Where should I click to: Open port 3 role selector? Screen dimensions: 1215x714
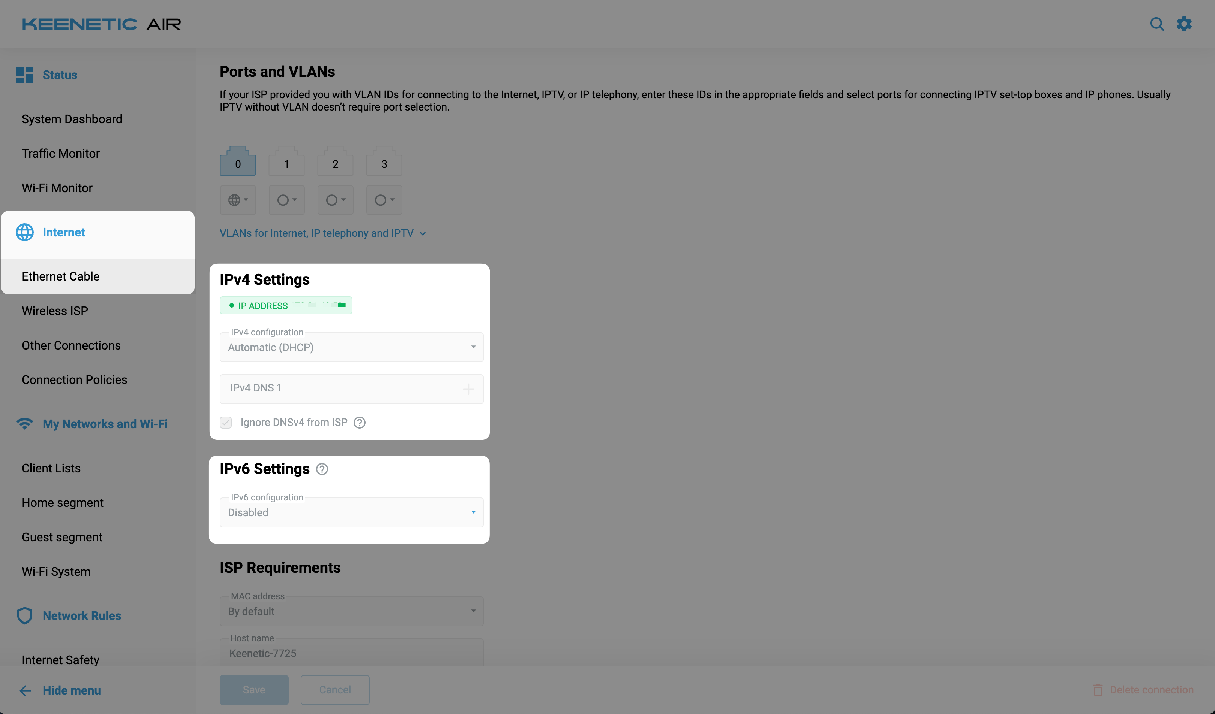click(384, 200)
